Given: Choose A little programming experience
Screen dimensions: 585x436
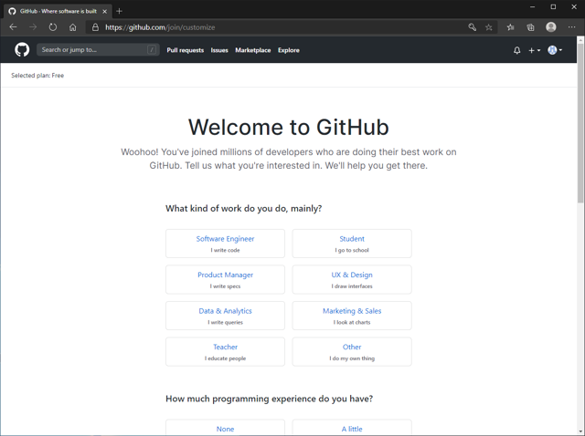Looking at the screenshot, I should (x=352, y=428).
